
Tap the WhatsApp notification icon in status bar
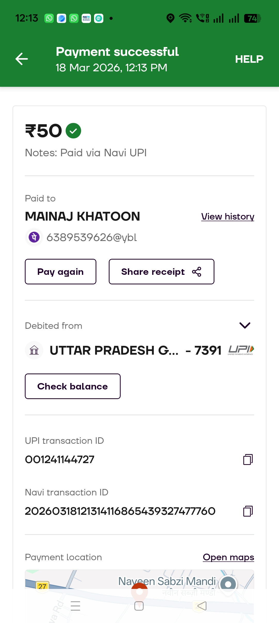(49, 18)
